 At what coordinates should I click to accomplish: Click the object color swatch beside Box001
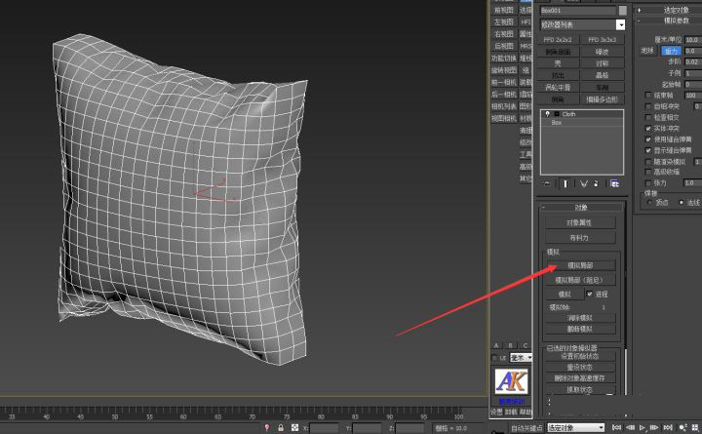pyautogui.click(x=623, y=11)
